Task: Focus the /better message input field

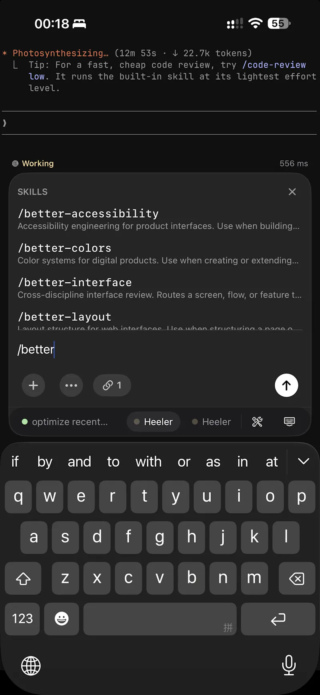Action: 160,349
